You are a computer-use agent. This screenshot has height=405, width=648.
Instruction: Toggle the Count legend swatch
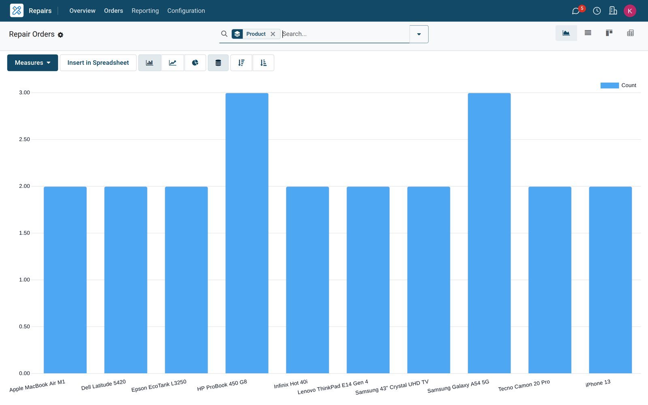tap(610, 85)
